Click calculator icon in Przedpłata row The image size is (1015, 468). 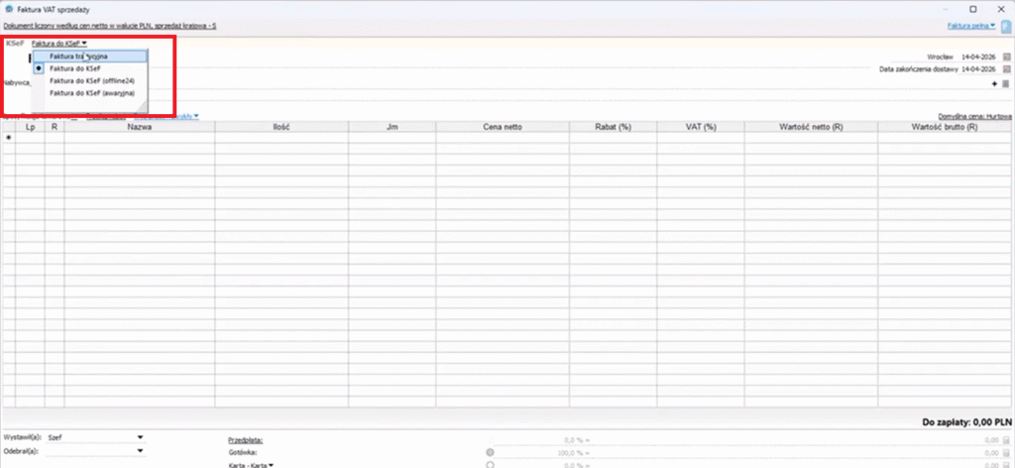tap(1005, 438)
